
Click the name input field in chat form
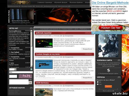tap(21, 72)
